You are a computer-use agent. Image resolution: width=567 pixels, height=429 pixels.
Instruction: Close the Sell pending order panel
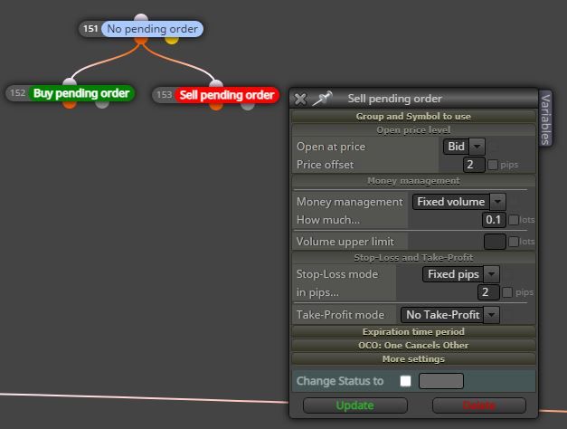300,99
